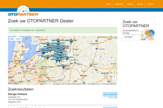
Task: Select the Street View pegman icon
Action: 114,72
